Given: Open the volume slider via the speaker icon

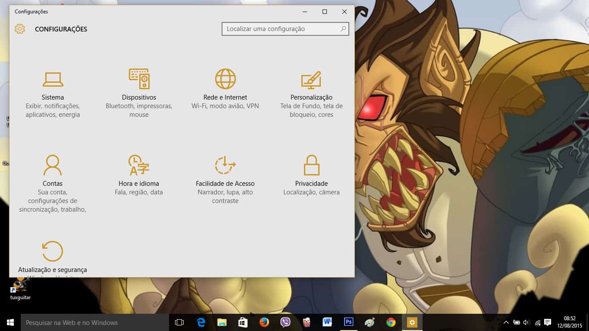Looking at the screenshot, I should (x=527, y=322).
